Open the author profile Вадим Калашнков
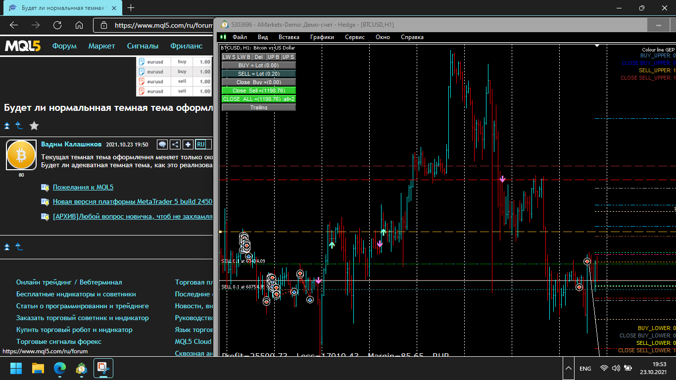This screenshot has height=380, width=676. [71, 144]
